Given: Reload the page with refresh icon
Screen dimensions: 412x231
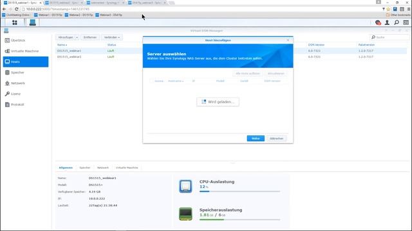Looking at the screenshot, I should (17, 9).
